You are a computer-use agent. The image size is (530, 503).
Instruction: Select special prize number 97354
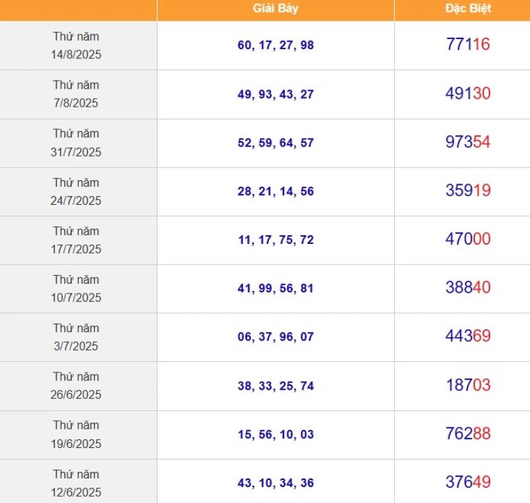pos(468,142)
